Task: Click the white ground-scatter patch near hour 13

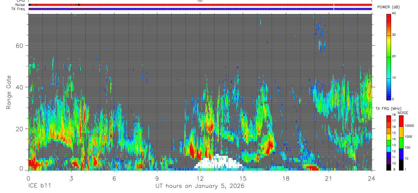Action: click(x=219, y=162)
